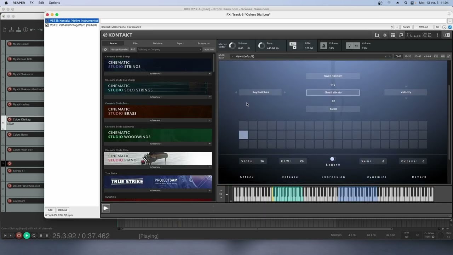
Task: Record arm the Colors Bawu track
Action: (10, 135)
